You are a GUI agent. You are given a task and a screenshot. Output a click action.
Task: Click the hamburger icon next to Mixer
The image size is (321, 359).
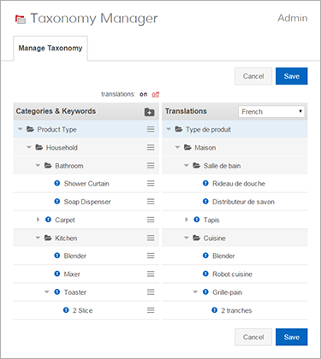[151, 274]
